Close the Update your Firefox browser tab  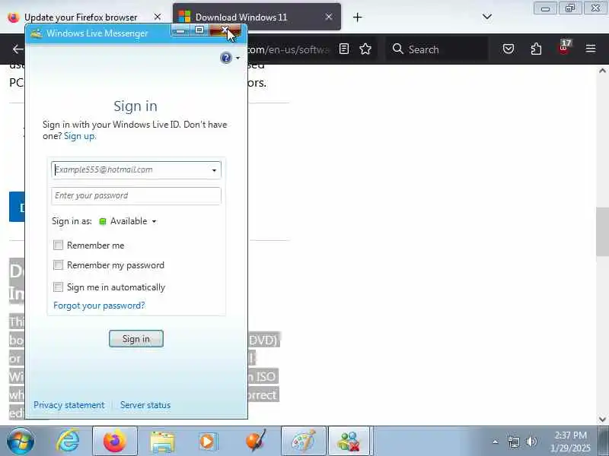[x=158, y=17]
